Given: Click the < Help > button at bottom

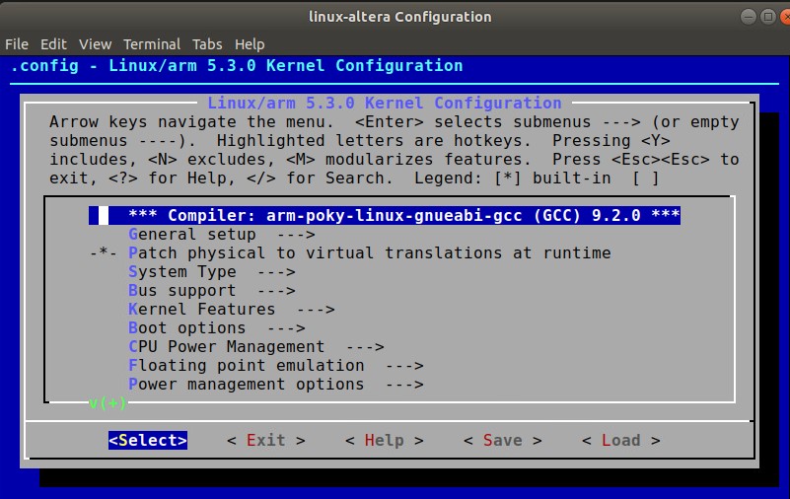Looking at the screenshot, I should tap(385, 440).
